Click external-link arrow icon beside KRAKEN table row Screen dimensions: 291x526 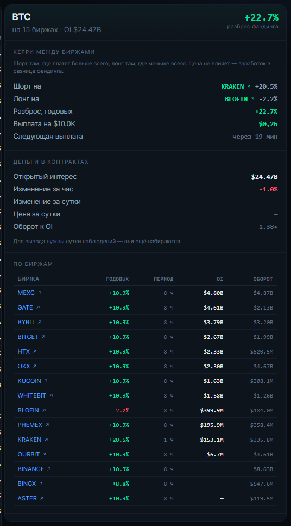[x=46, y=440]
